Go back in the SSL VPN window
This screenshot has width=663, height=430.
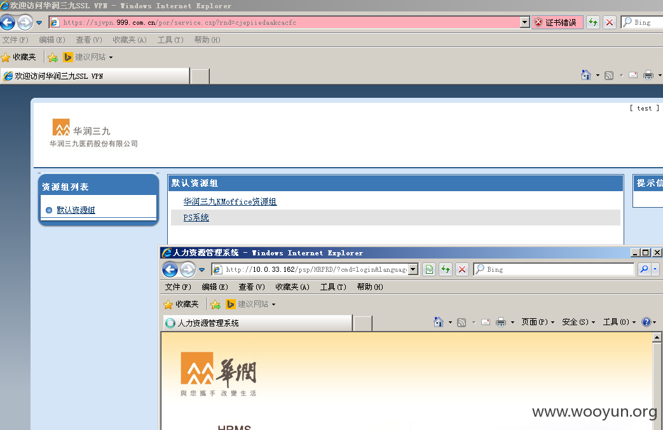[x=8, y=22]
